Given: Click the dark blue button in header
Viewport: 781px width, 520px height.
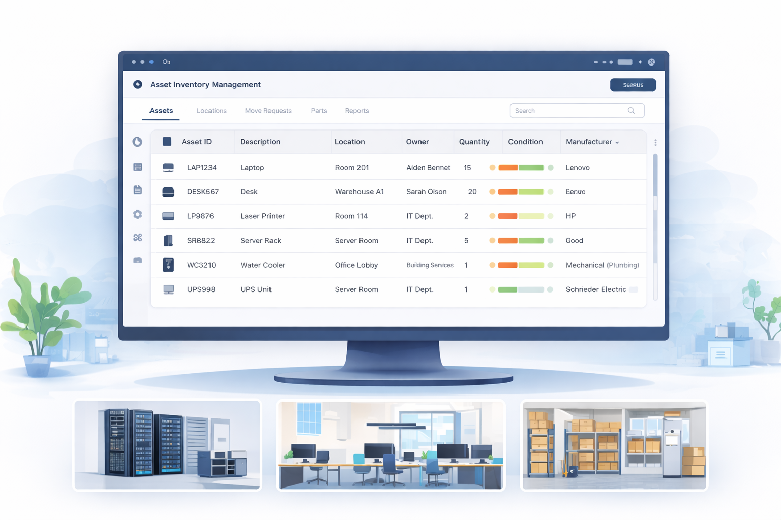Looking at the screenshot, I should click(x=633, y=85).
